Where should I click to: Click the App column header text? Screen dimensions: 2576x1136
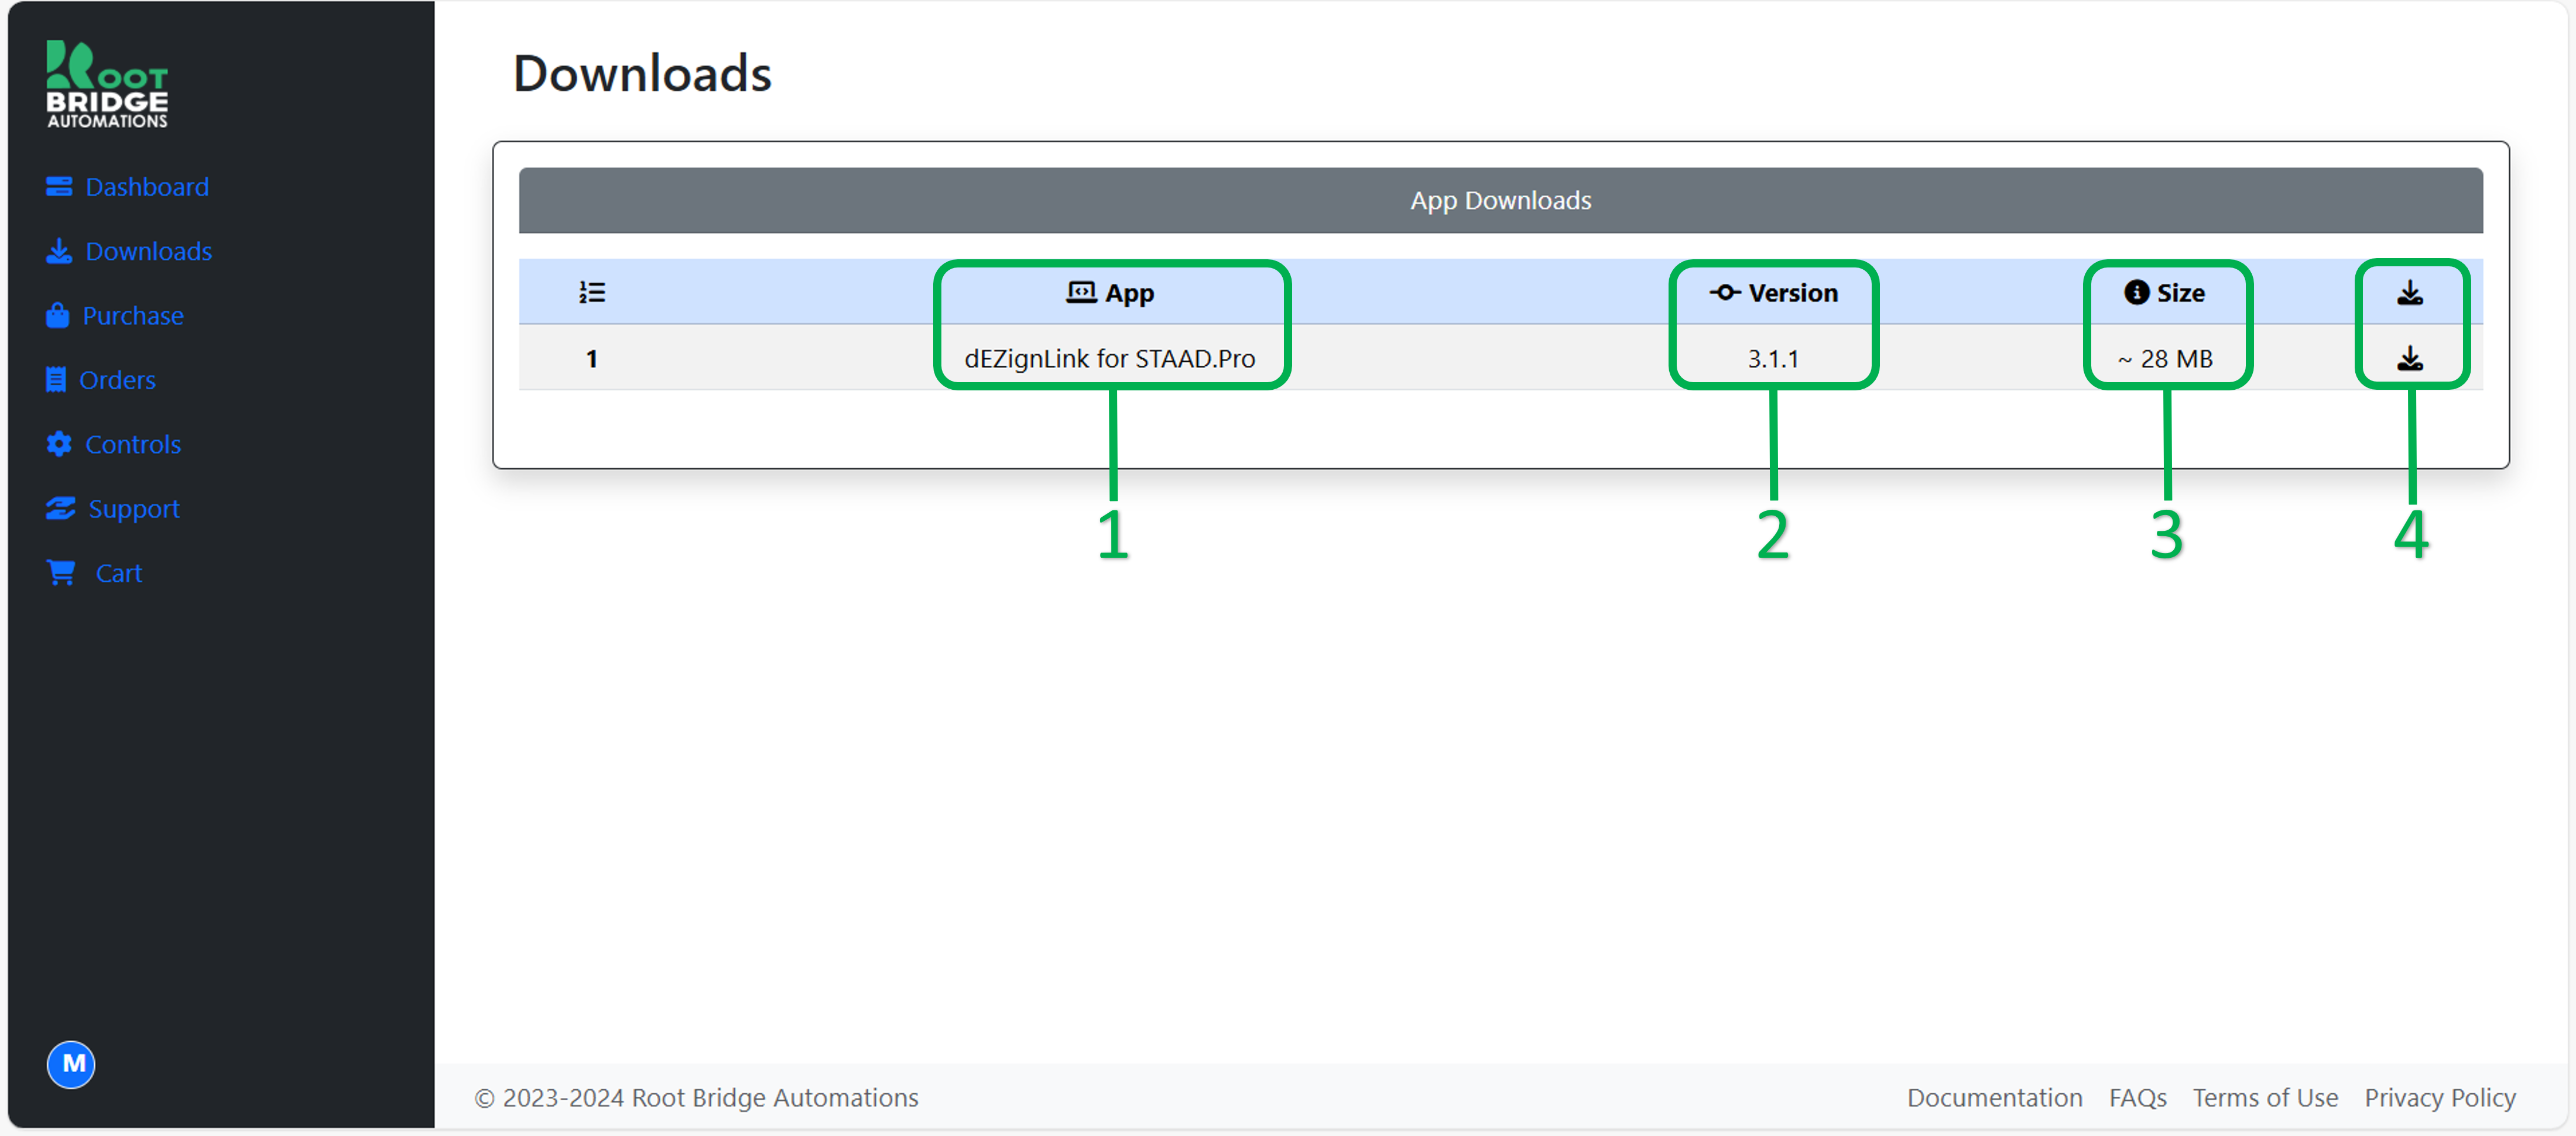[1130, 293]
